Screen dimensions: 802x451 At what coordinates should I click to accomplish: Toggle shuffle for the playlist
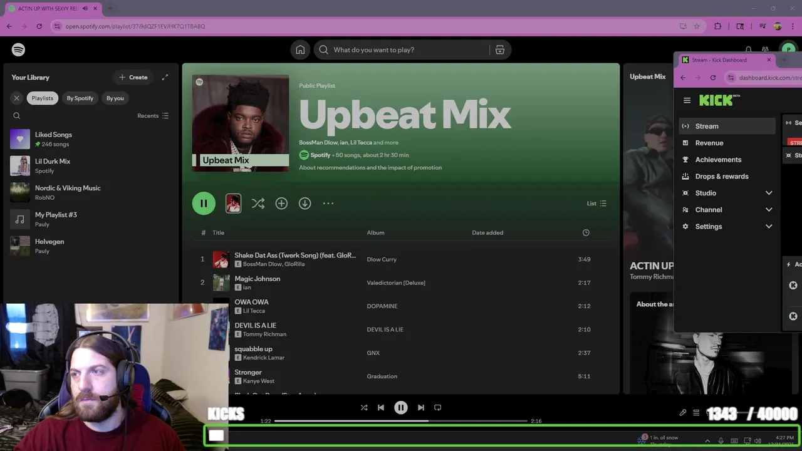pyautogui.click(x=258, y=203)
